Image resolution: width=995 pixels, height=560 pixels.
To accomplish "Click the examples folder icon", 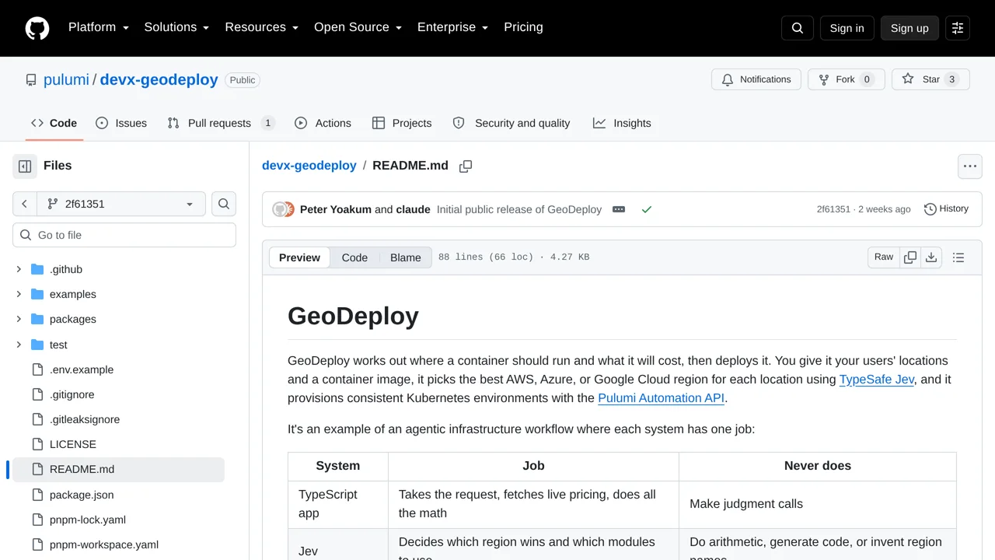I will click(37, 294).
